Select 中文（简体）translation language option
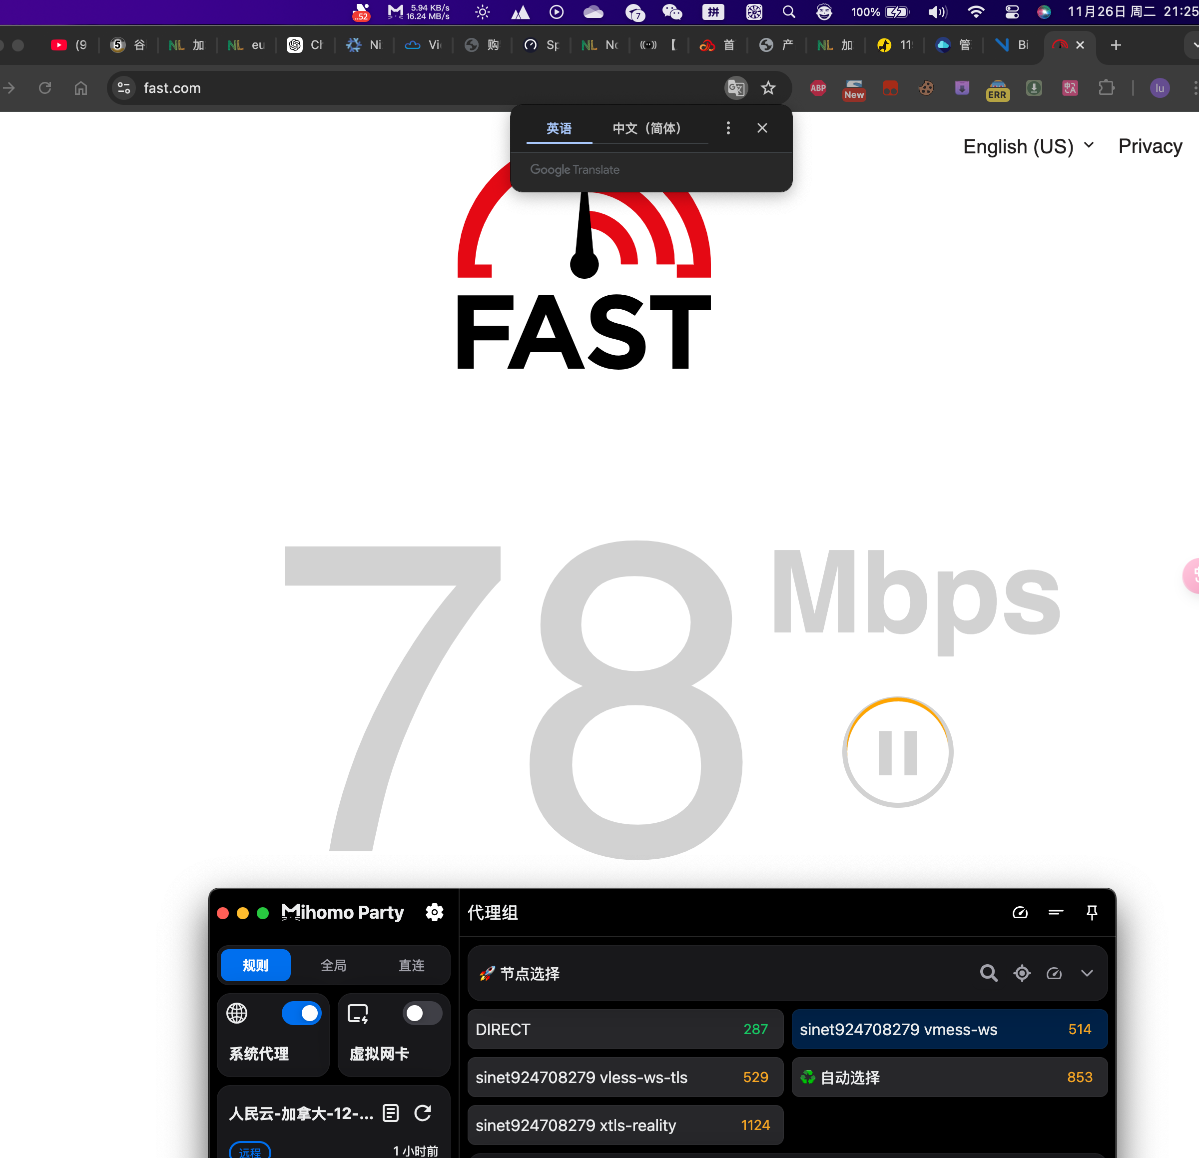This screenshot has width=1199, height=1158. [645, 127]
